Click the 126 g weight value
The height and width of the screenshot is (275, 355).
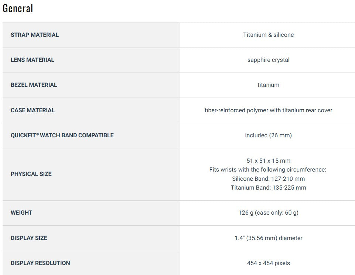click(x=268, y=213)
